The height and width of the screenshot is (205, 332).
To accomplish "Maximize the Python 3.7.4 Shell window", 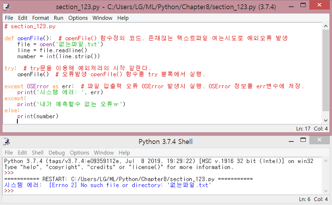I will pyautogui.click(x=303, y=140).
